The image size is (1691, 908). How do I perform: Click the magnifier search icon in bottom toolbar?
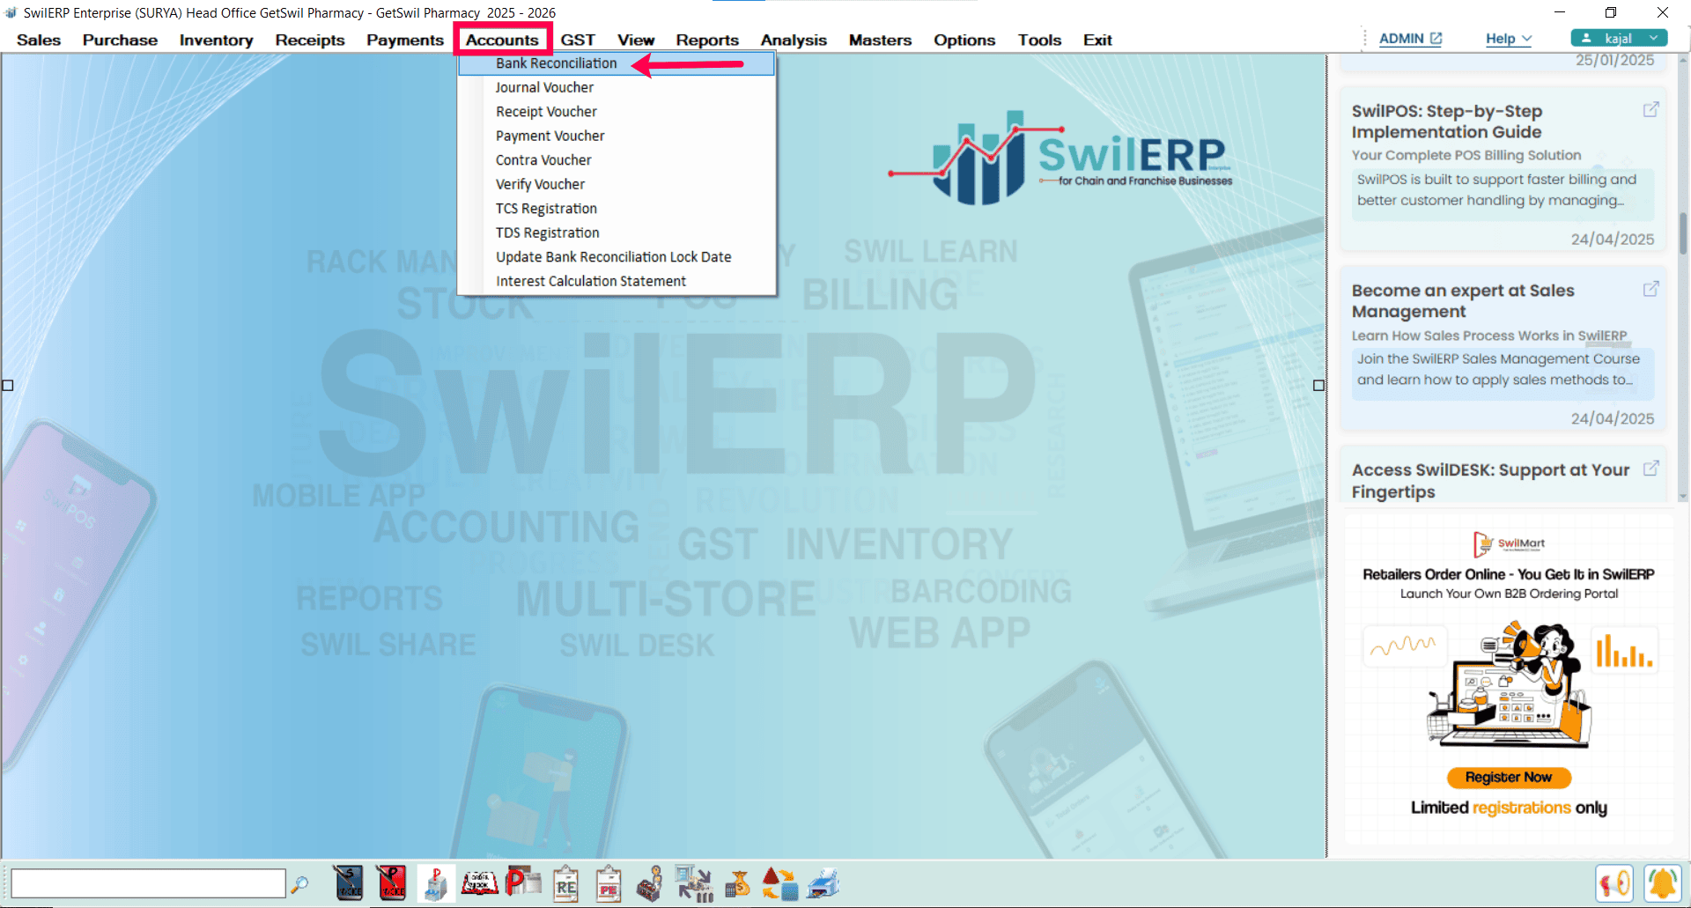tap(299, 883)
